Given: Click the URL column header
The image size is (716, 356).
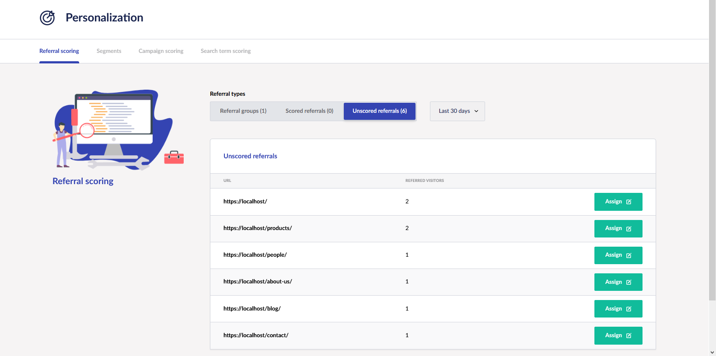Looking at the screenshot, I should [x=227, y=181].
